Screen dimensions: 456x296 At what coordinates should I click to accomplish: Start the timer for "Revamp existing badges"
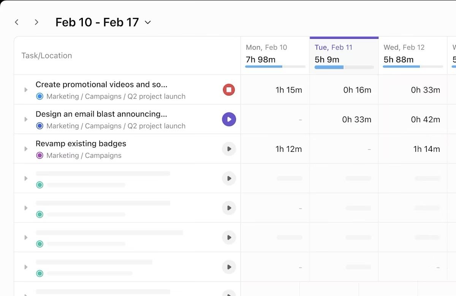(x=229, y=149)
